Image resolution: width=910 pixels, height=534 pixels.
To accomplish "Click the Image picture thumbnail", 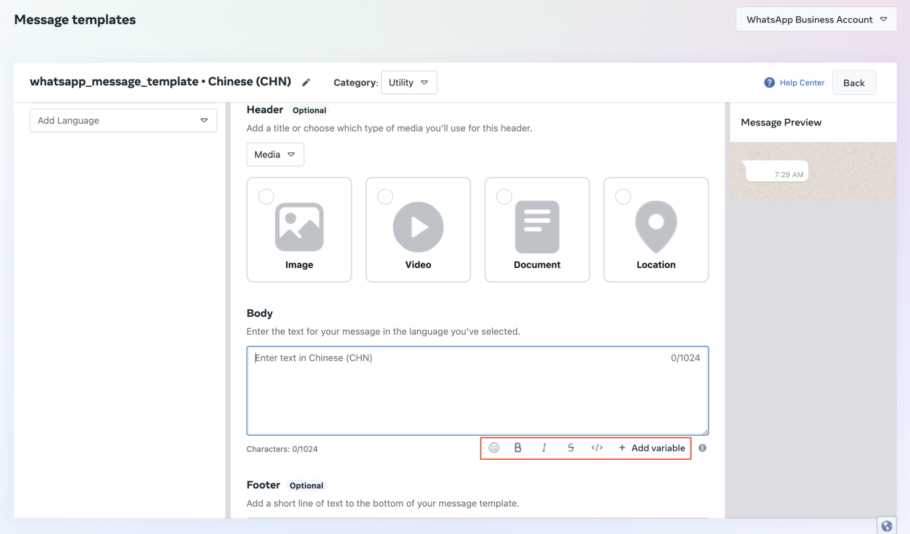I will pos(299,227).
